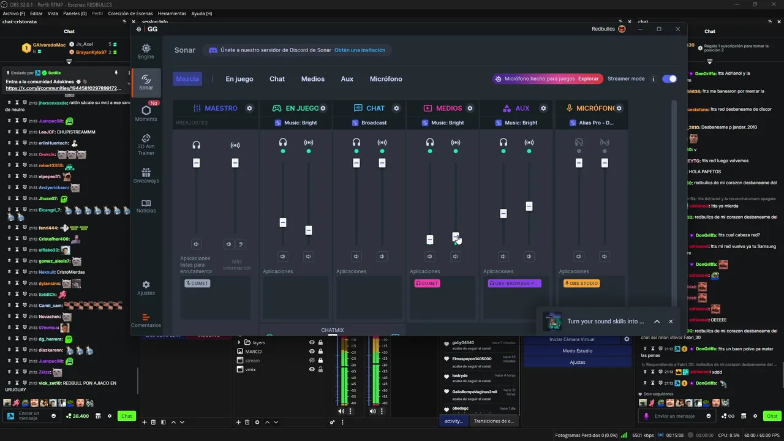Hide the layers source in OBS
The height and width of the screenshot is (441, 784).
[312, 342]
